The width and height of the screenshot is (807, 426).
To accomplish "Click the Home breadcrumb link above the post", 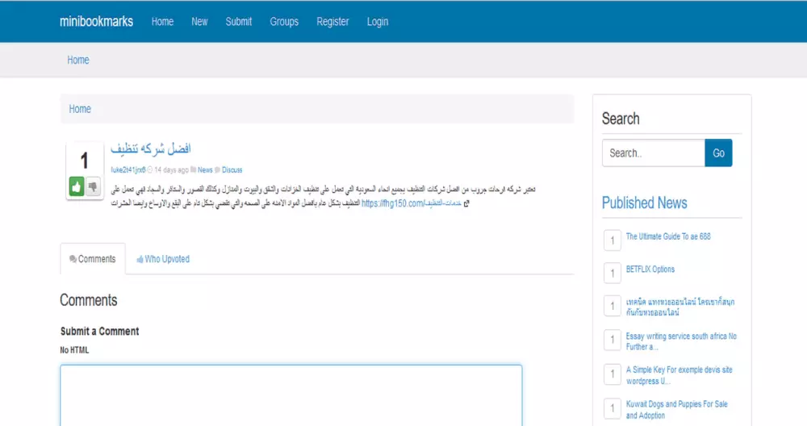I will 80,109.
